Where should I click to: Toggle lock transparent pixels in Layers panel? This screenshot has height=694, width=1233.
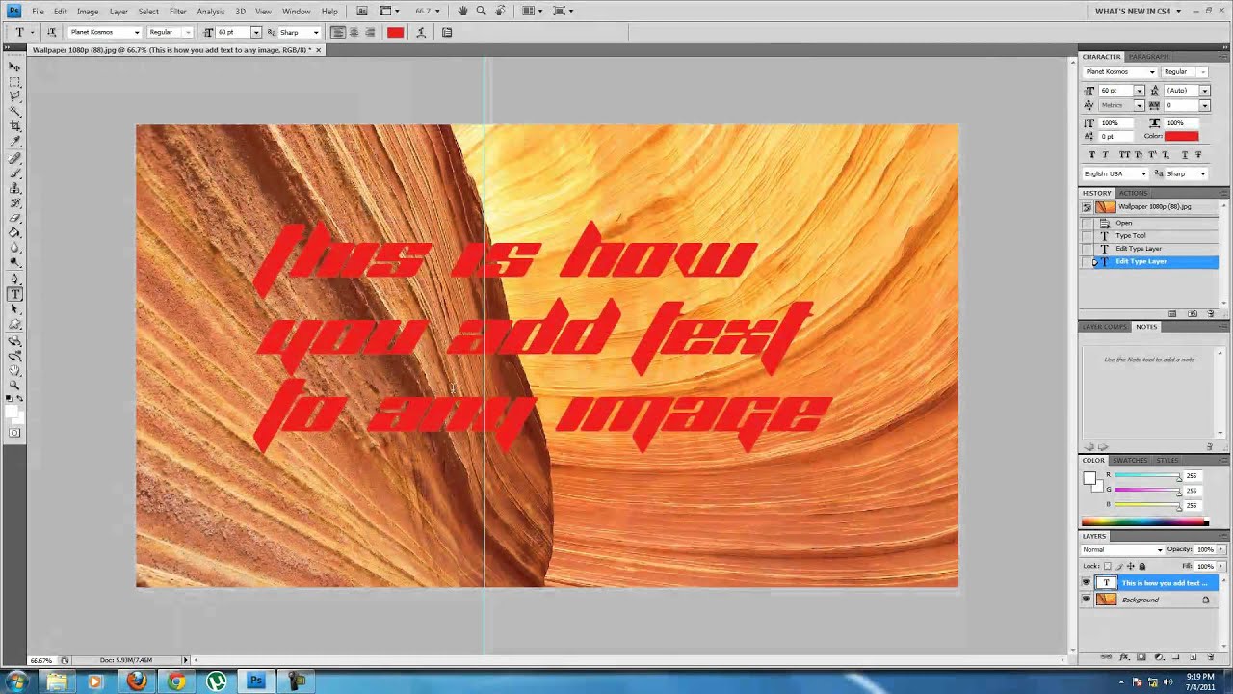click(1108, 566)
